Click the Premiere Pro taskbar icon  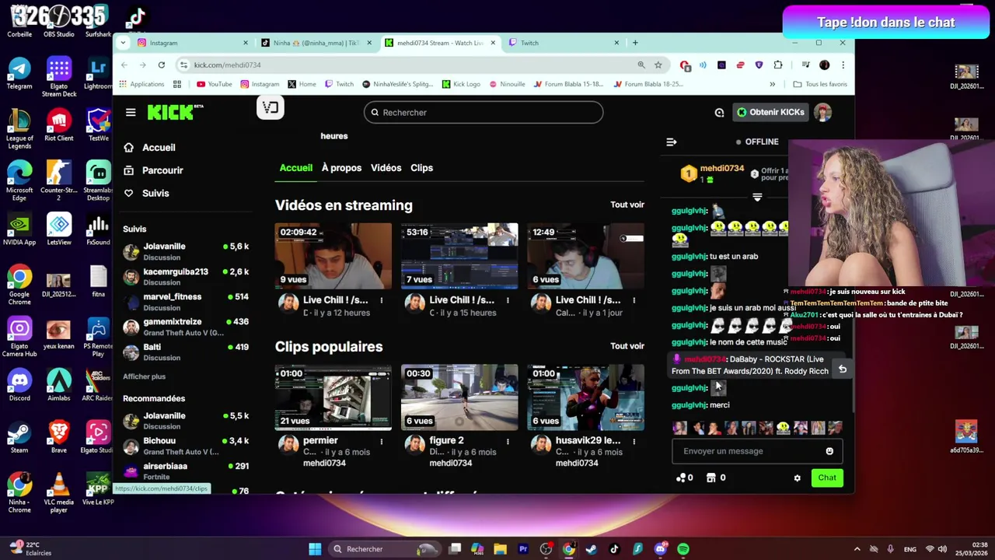(x=523, y=549)
